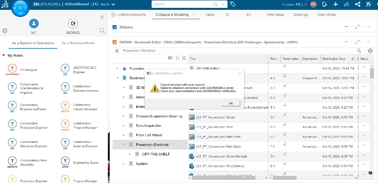Expand the System bookmark
The width and height of the screenshot is (378, 183).
click(124, 164)
